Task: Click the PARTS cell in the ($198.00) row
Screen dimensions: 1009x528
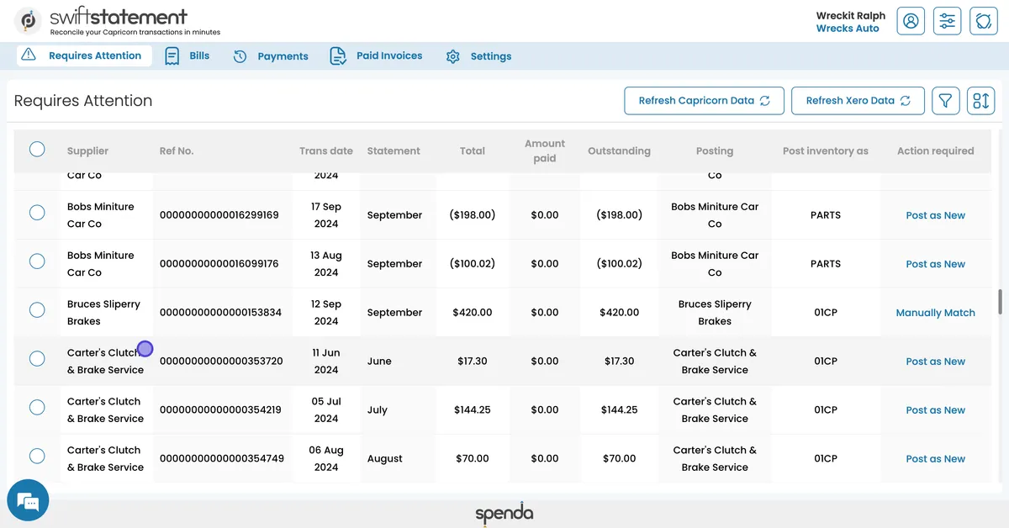Action: pos(826,215)
